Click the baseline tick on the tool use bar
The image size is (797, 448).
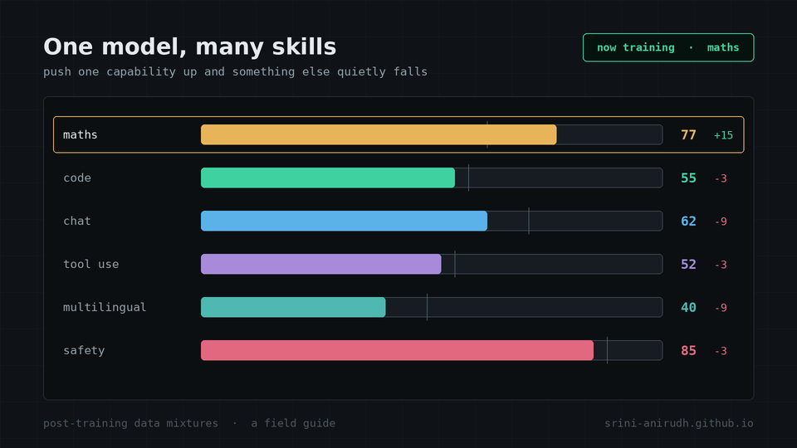455,264
